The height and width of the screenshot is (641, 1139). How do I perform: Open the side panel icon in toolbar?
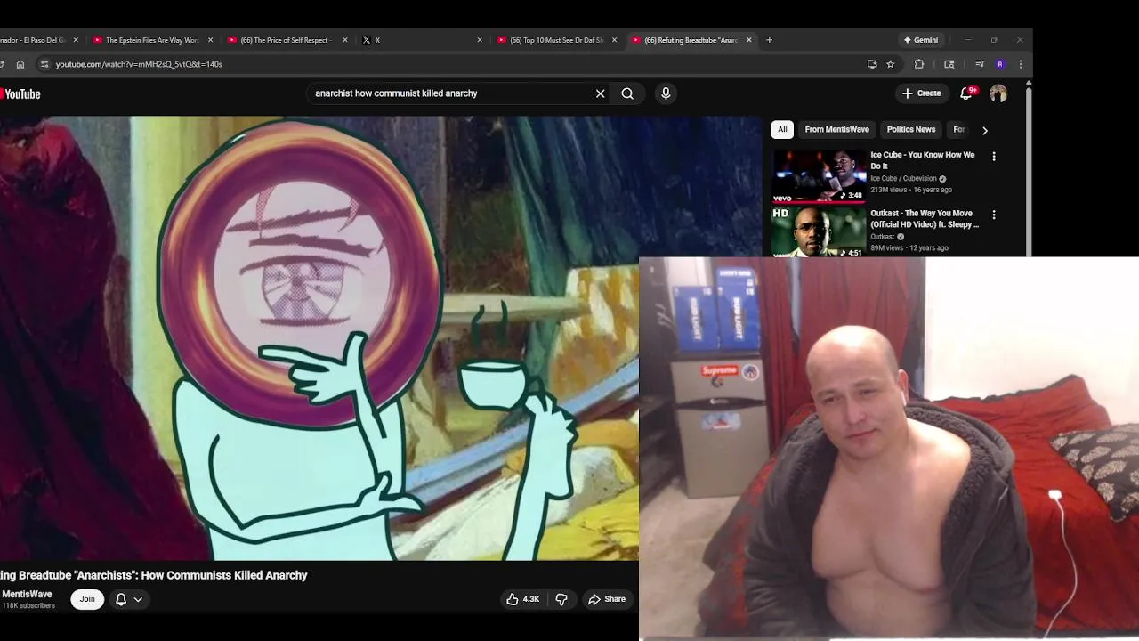click(949, 64)
